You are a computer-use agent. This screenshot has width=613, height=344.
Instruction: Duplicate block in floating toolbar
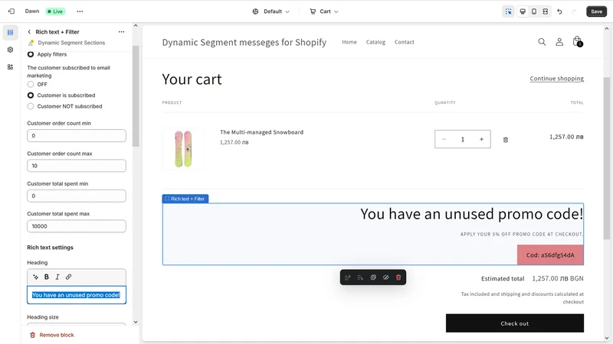coord(373,277)
